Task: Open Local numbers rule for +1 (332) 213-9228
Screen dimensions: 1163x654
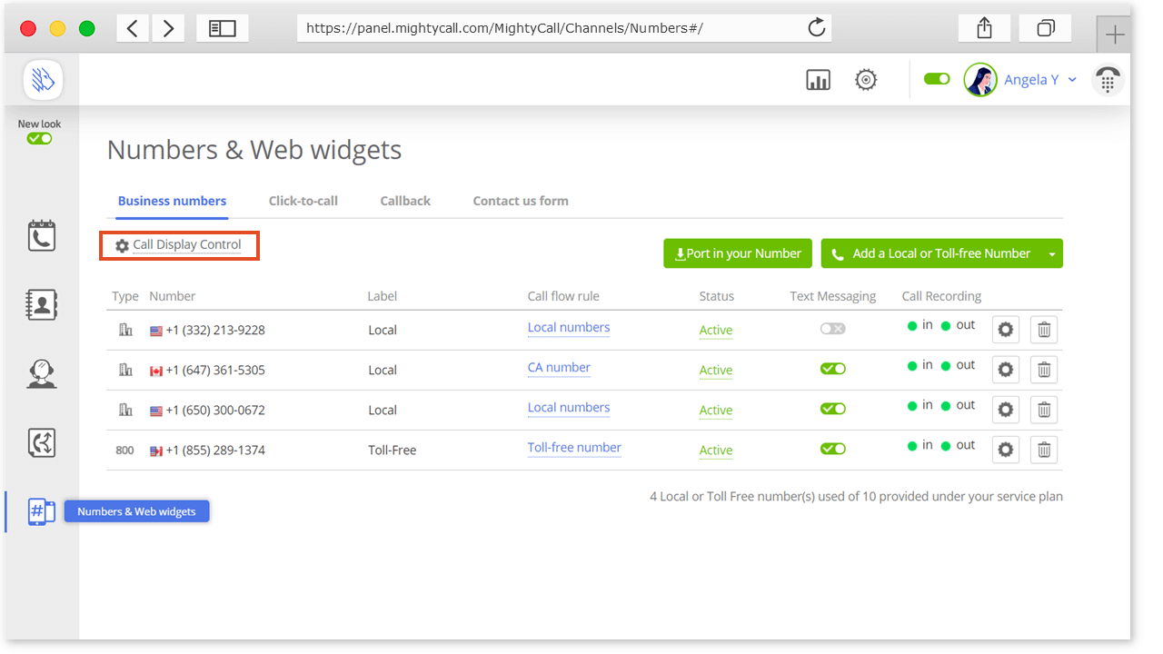Action: (569, 328)
